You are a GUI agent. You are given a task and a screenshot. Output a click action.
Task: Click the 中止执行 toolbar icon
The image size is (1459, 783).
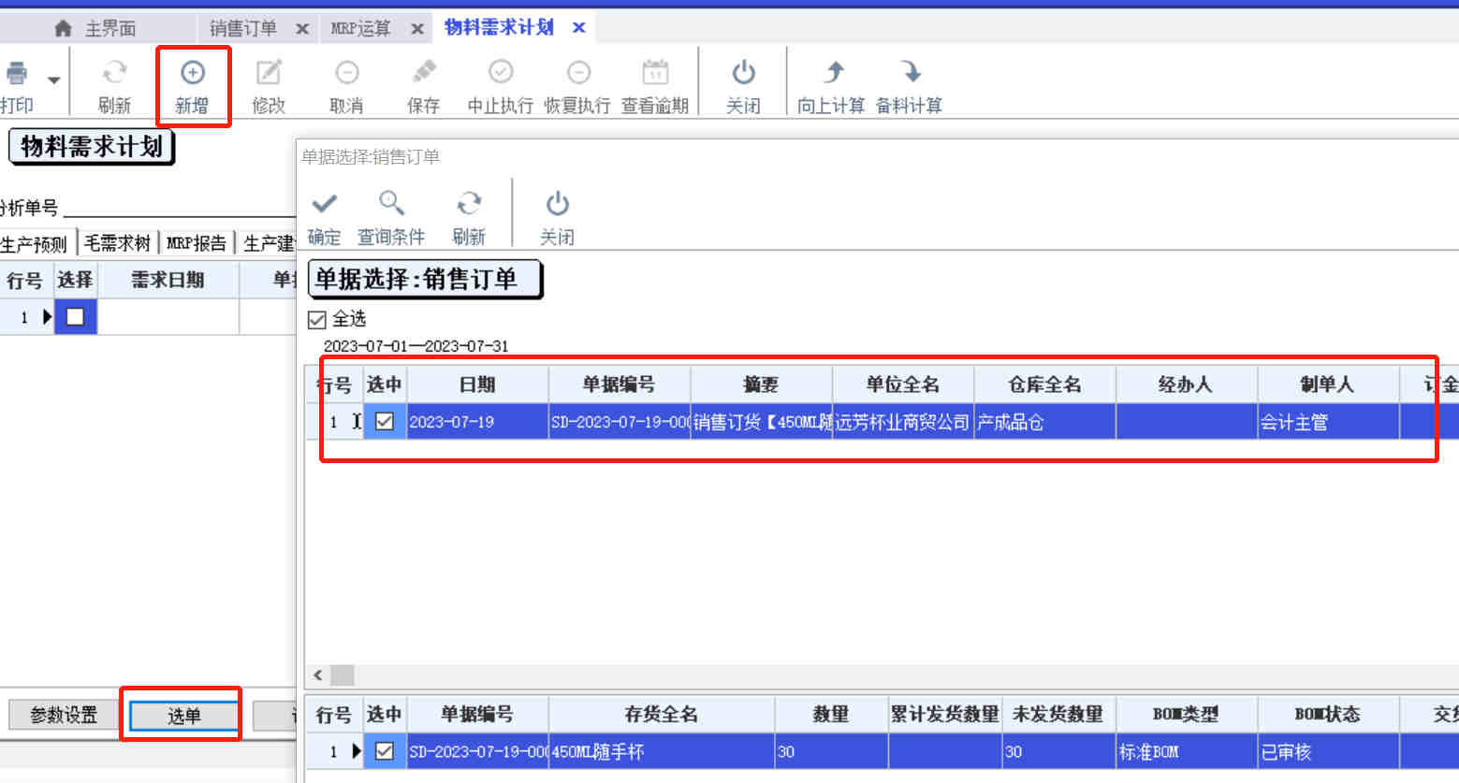501,73
